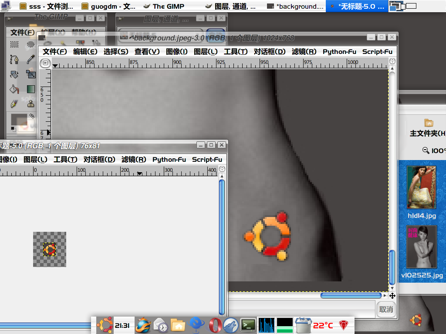This screenshot has width=446, height=334.
Task: Launch Evolution mail icon in dock
Action: pyautogui.click(x=160, y=325)
